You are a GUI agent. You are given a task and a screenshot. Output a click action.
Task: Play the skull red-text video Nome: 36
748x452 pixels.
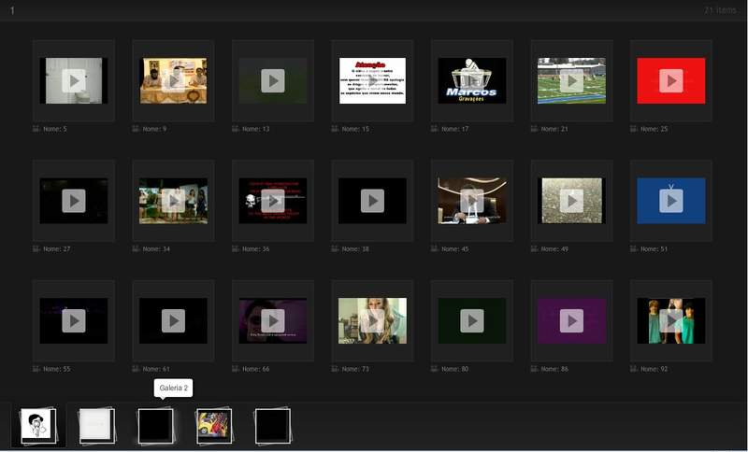click(273, 201)
